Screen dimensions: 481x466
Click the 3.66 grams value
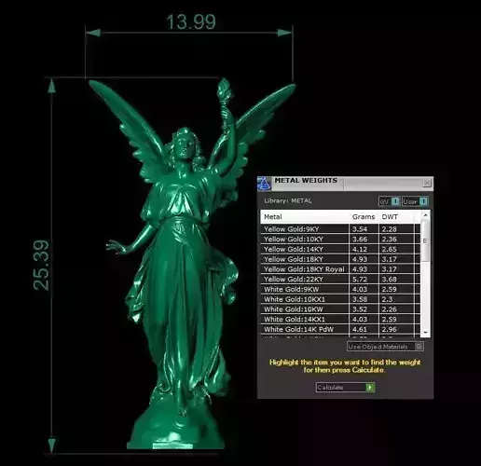pos(360,239)
